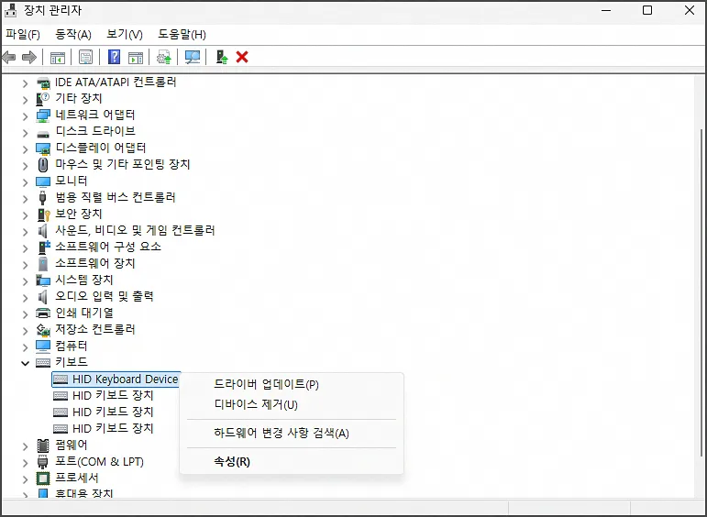The height and width of the screenshot is (517, 707).
Task: Select the 펌웨어 label
Action: click(72, 445)
